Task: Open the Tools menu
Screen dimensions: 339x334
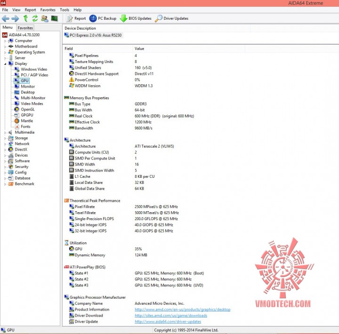Action: (x=65, y=10)
